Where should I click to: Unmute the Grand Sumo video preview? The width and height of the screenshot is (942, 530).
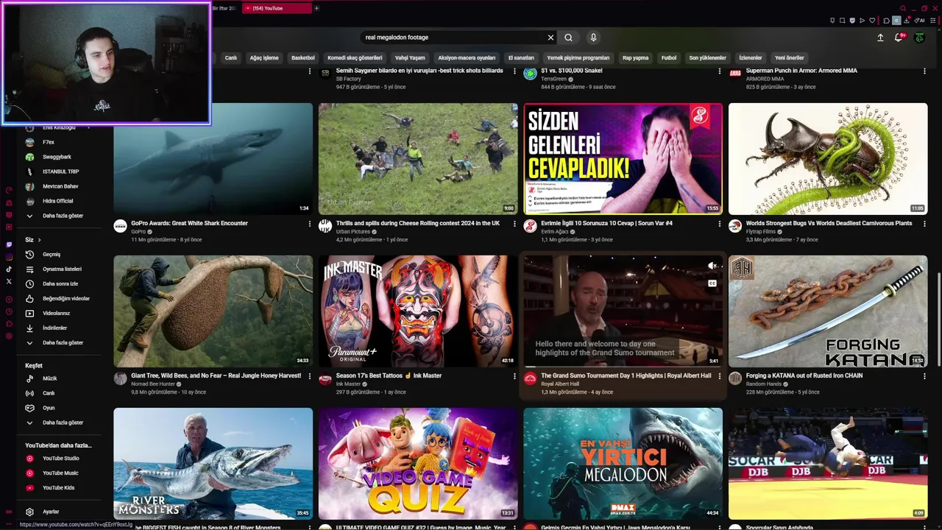coord(712,266)
